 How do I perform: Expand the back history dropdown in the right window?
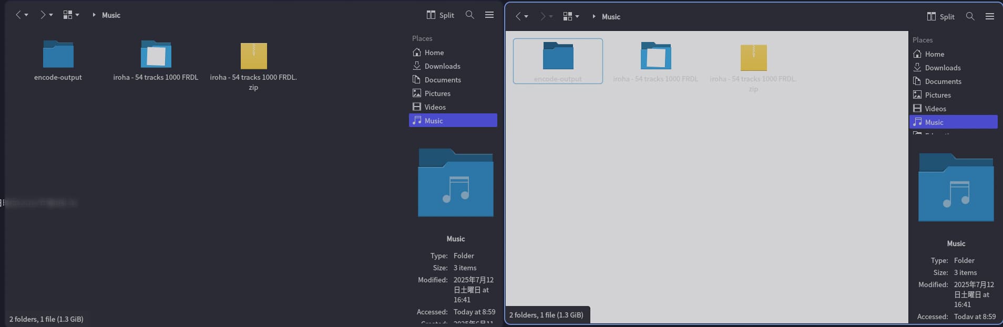pos(526,17)
